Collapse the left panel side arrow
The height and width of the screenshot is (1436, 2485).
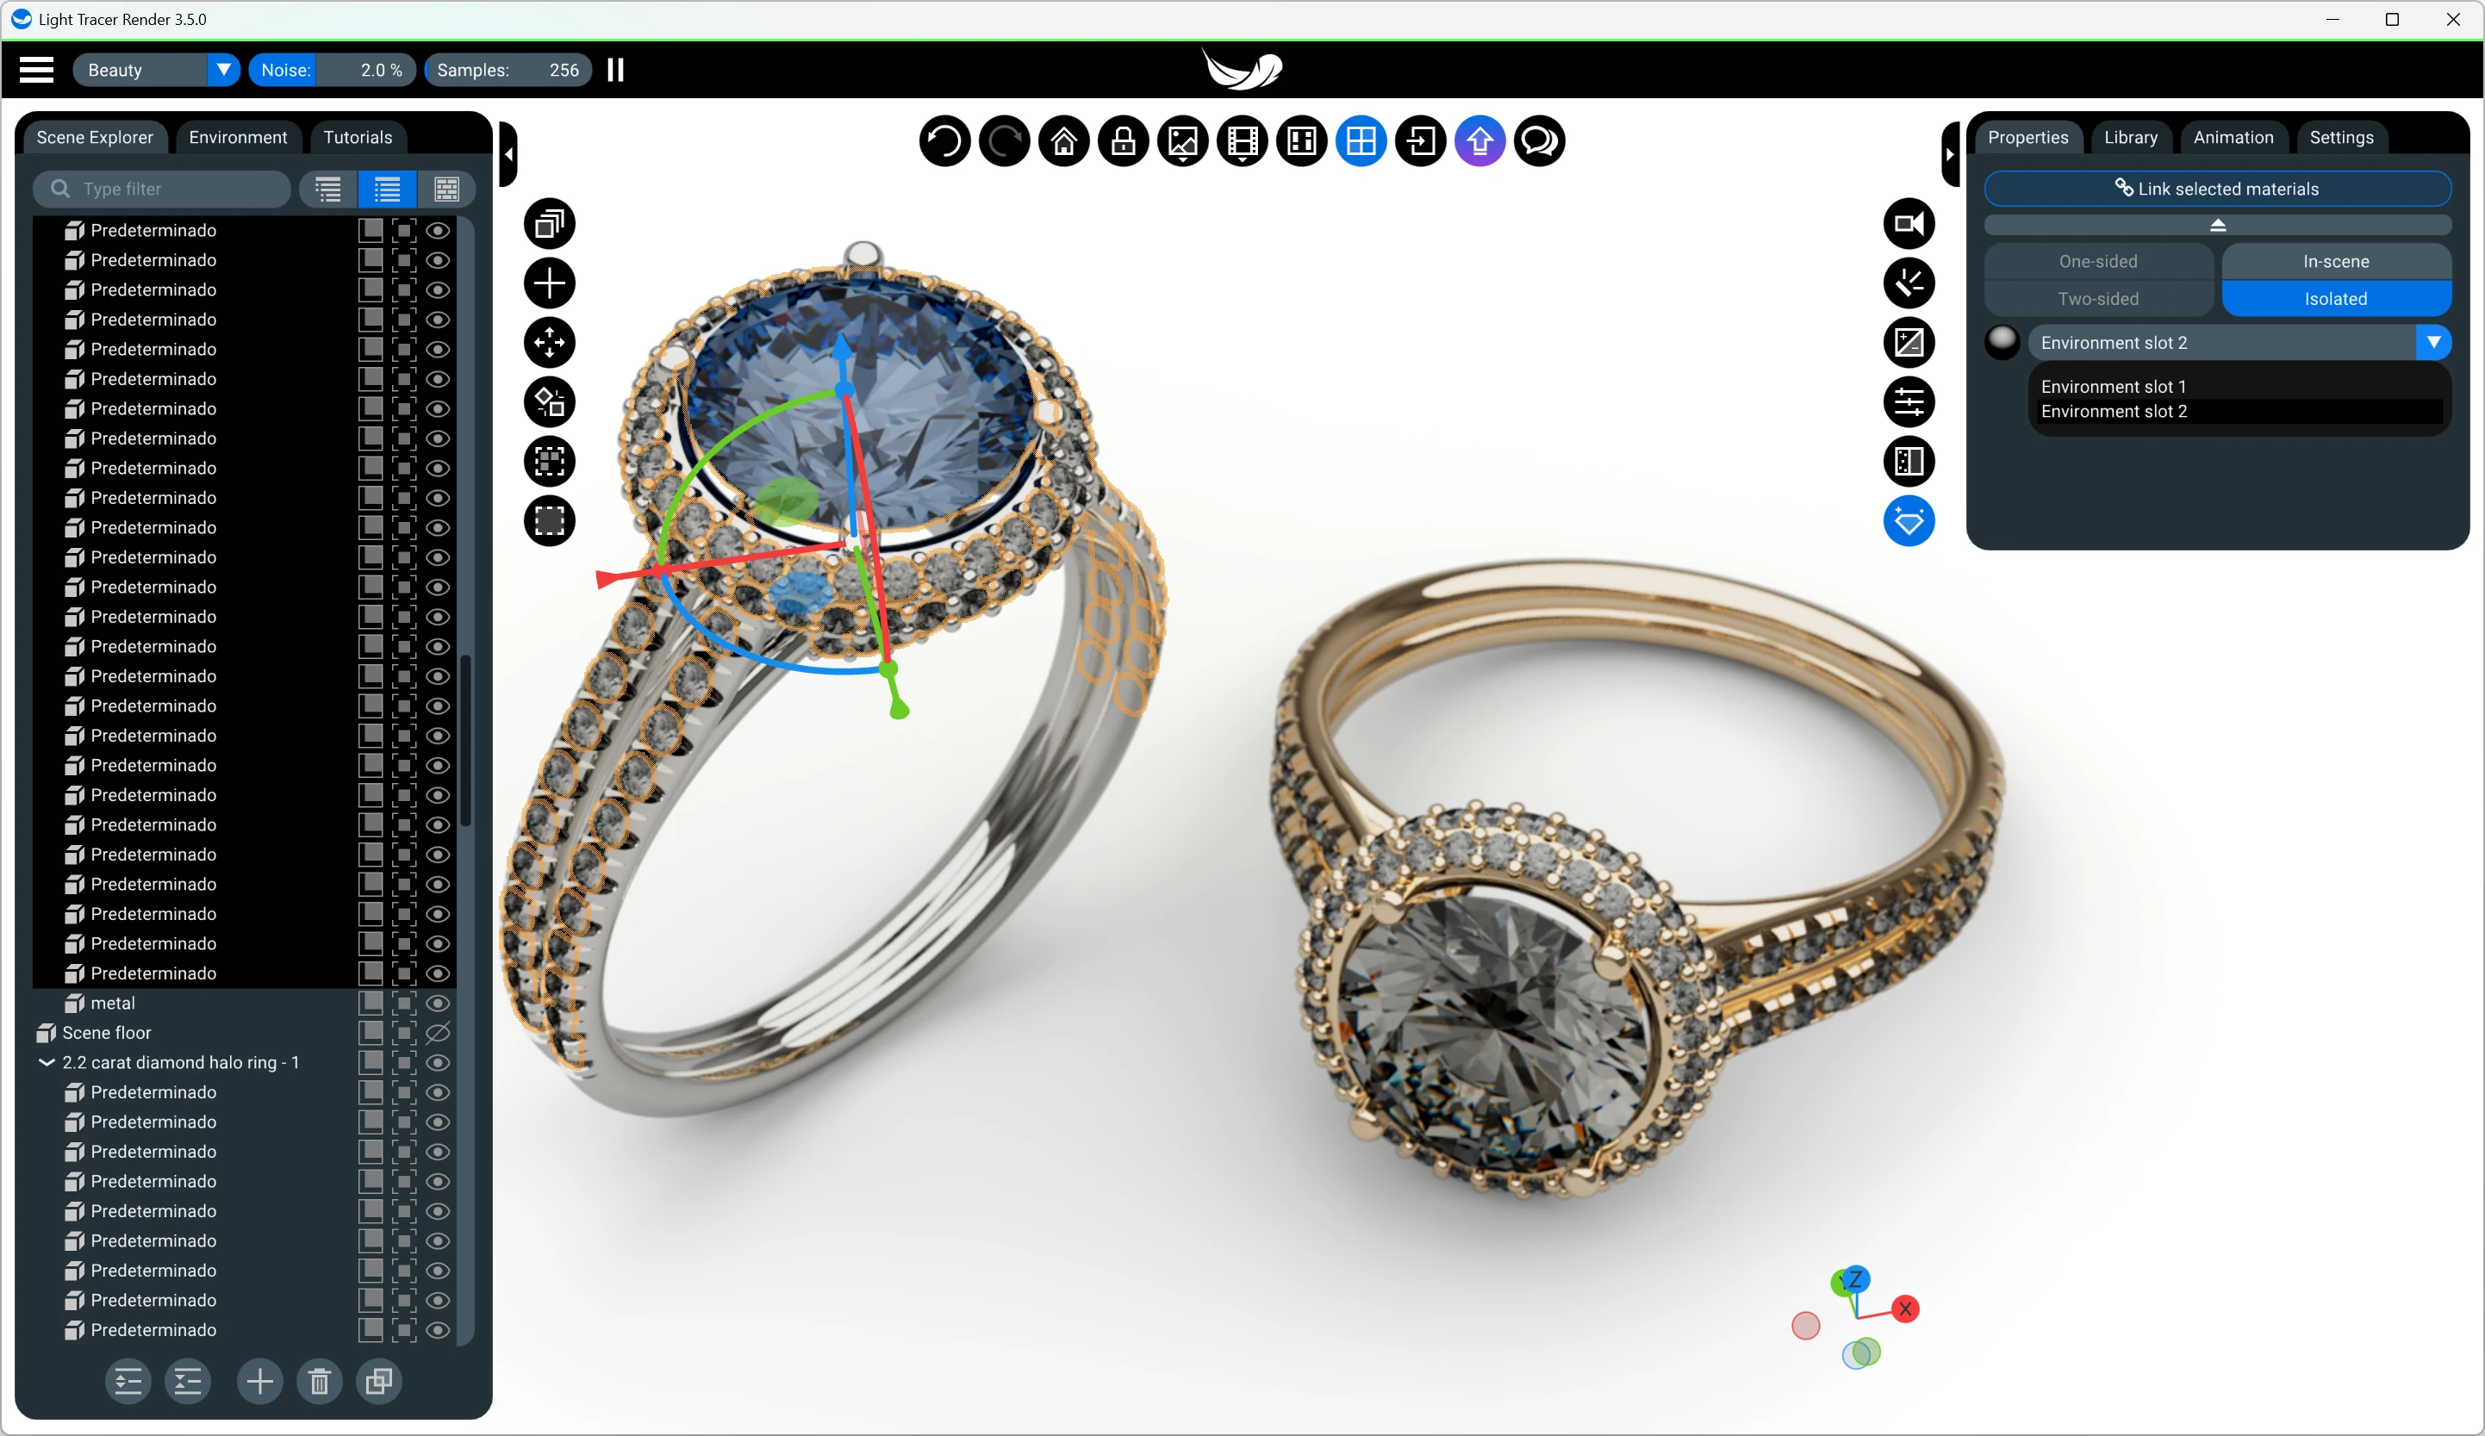click(x=508, y=153)
